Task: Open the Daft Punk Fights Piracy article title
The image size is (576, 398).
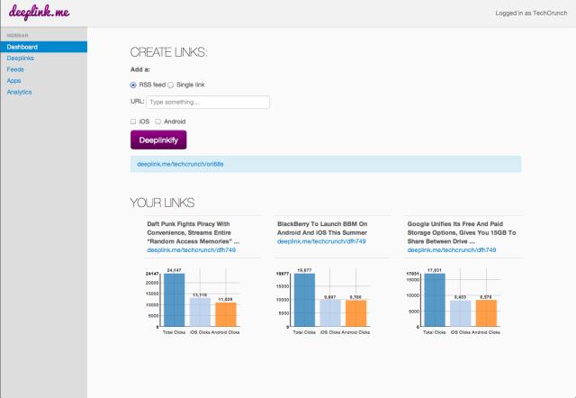Action: pos(193,232)
